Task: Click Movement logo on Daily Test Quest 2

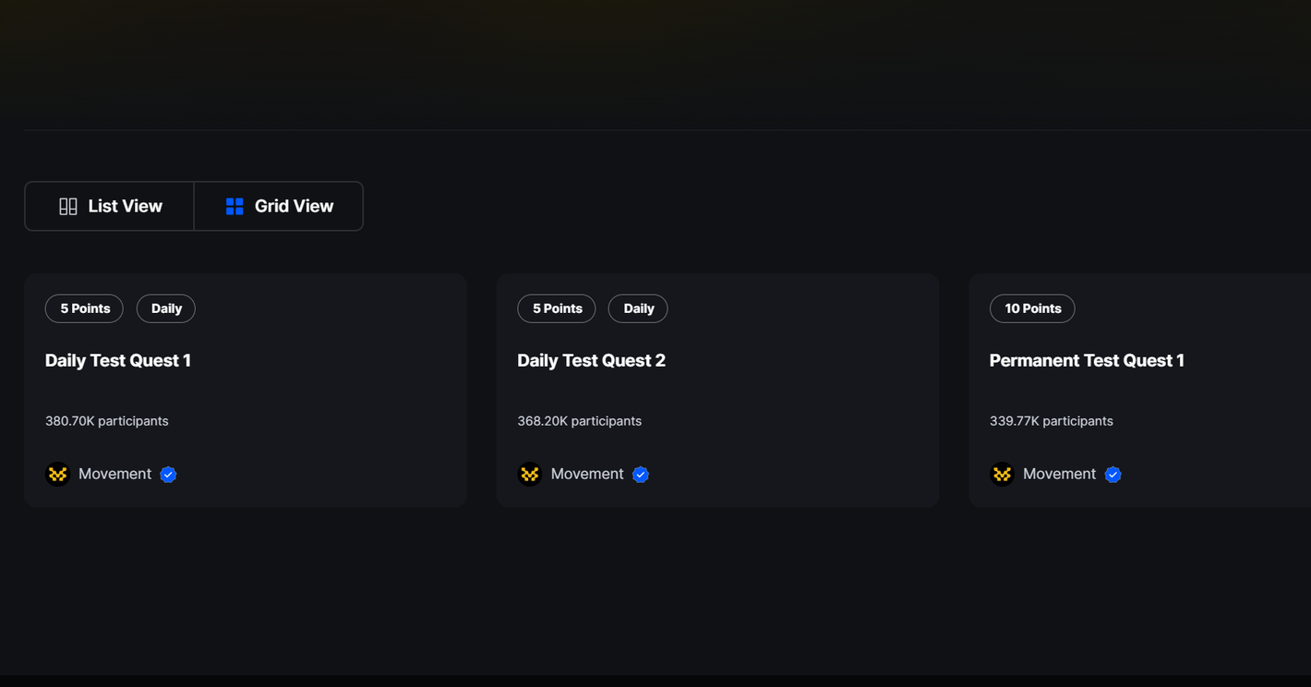Action: (530, 474)
